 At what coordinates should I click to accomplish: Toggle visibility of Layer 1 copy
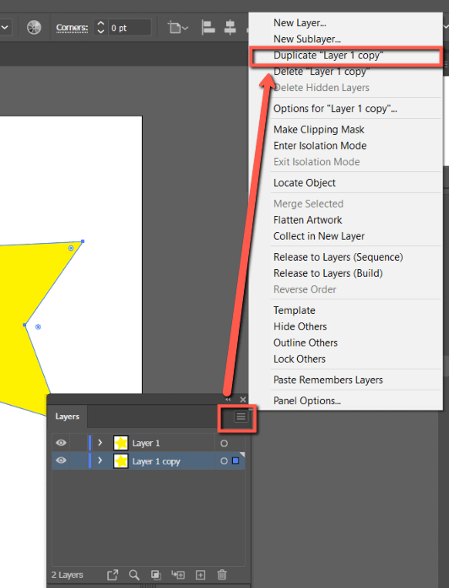pyautogui.click(x=61, y=461)
